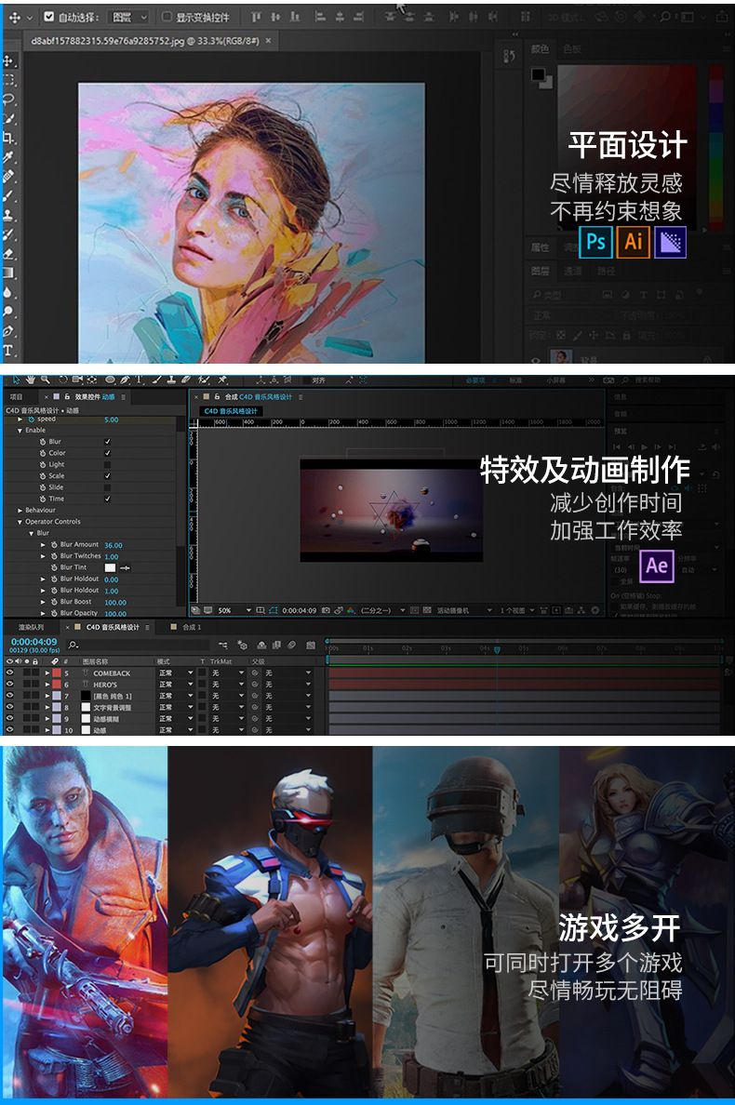
Task: Open the 图层 auto-select dropdown
Action: (128, 17)
